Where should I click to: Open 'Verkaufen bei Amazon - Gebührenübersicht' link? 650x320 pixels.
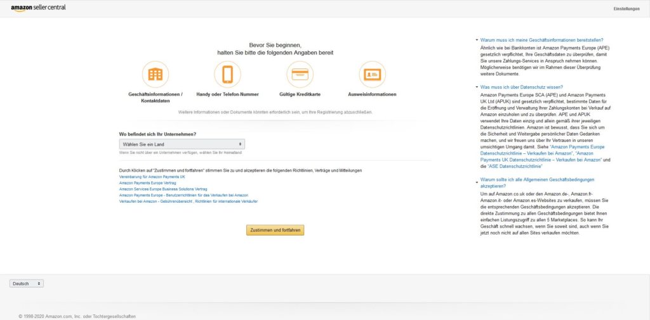pos(156,202)
